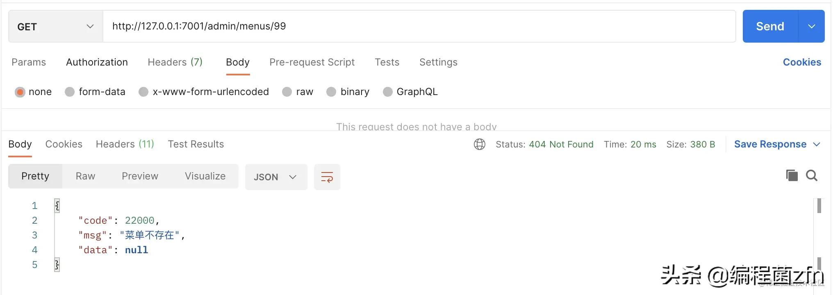Switch to the Test Results tab
The width and height of the screenshot is (833, 295).
coord(196,144)
